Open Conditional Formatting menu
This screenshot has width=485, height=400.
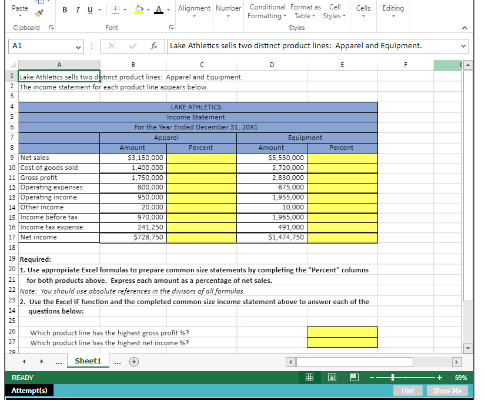point(267,11)
